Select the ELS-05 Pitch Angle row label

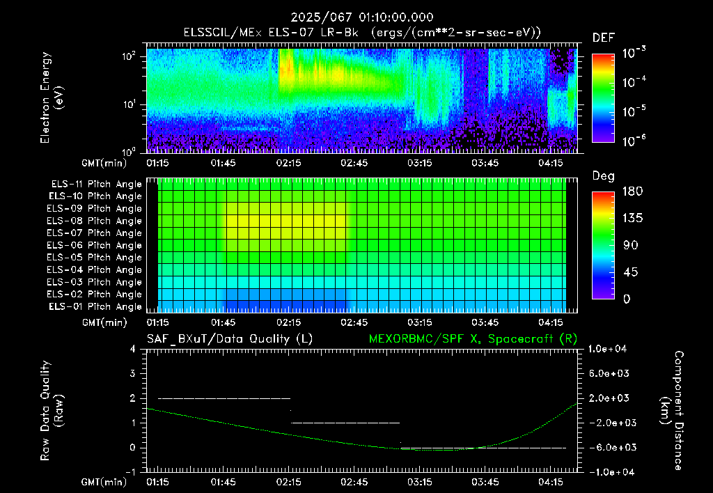95,258
